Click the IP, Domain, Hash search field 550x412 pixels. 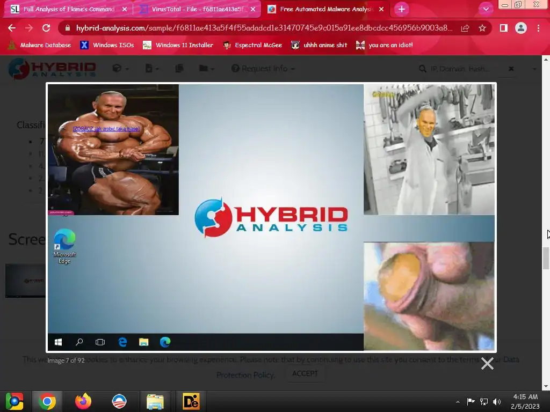(x=460, y=69)
